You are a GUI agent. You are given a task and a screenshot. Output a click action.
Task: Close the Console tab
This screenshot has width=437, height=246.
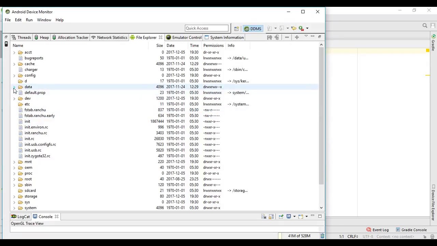57,217
